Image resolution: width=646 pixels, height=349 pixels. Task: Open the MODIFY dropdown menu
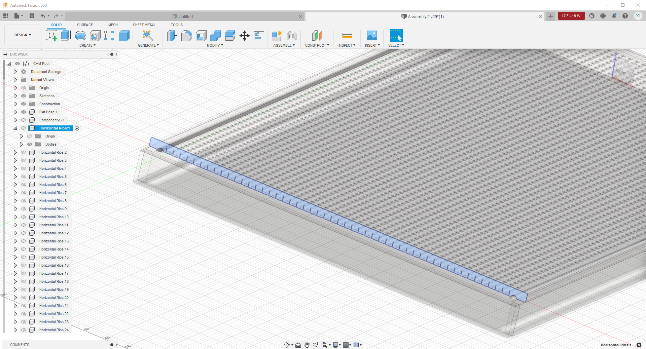pyautogui.click(x=214, y=45)
